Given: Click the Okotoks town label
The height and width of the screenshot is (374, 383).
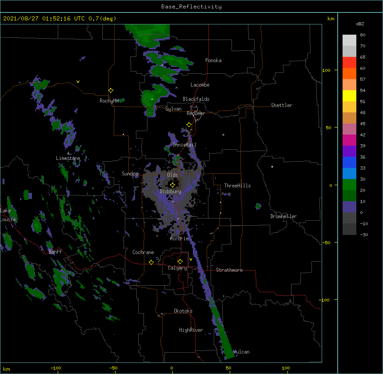Looking at the screenshot, I should (183, 311).
